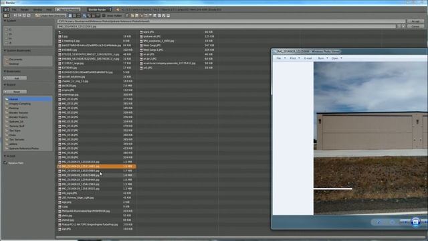The height and width of the screenshot is (241, 428).
Task: Sort files by extension
Action: [x=89, y=15]
